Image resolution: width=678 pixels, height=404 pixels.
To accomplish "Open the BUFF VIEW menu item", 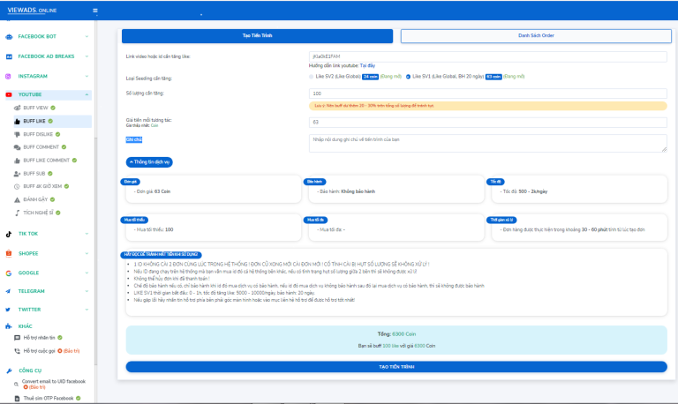I will coord(35,108).
